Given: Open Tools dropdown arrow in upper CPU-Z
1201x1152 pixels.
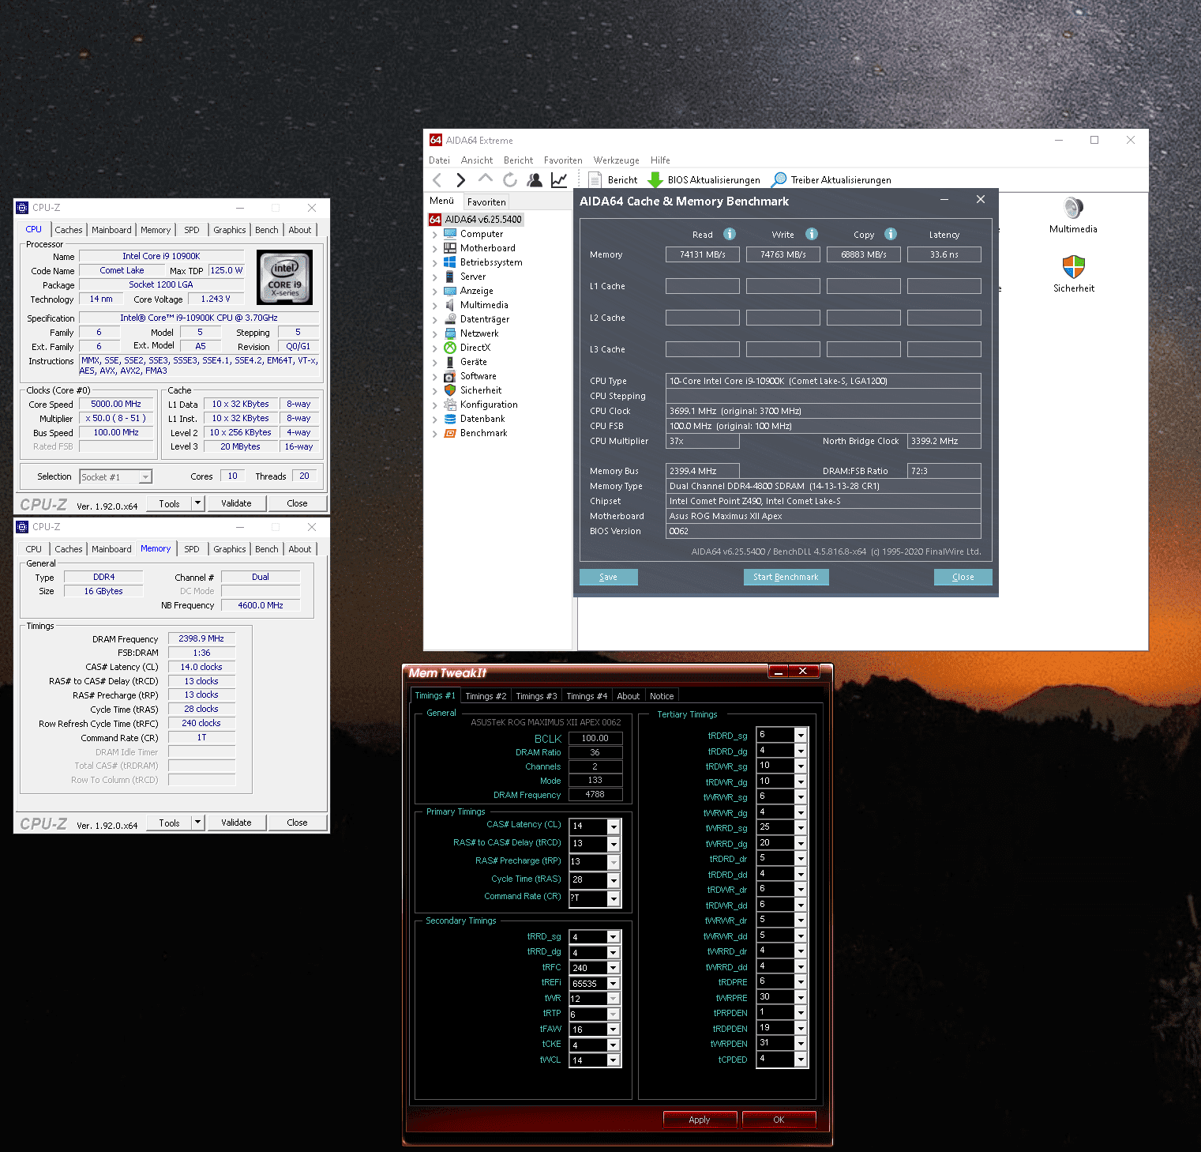Looking at the screenshot, I should (198, 503).
